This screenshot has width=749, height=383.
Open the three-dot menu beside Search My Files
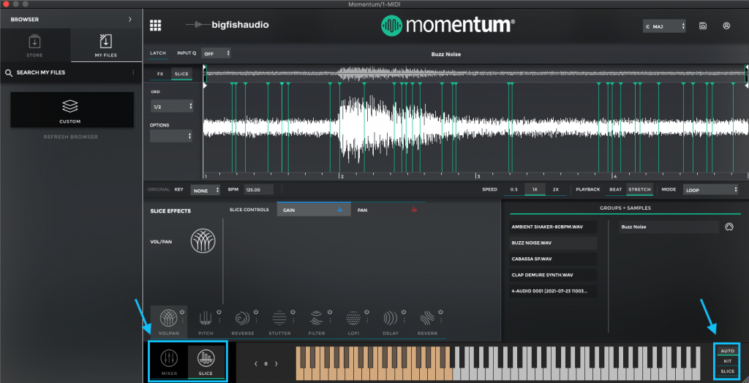pos(133,72)
